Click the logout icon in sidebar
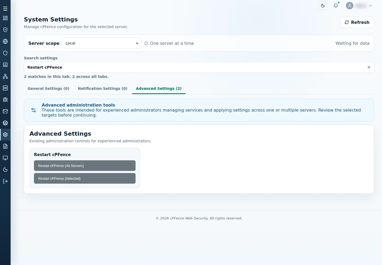382x265 pixels. 5,181
